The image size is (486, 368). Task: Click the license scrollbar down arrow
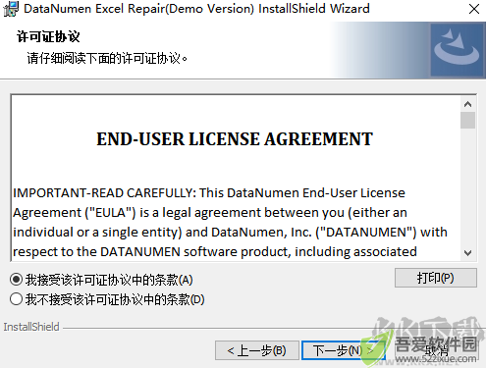[467, 253]
